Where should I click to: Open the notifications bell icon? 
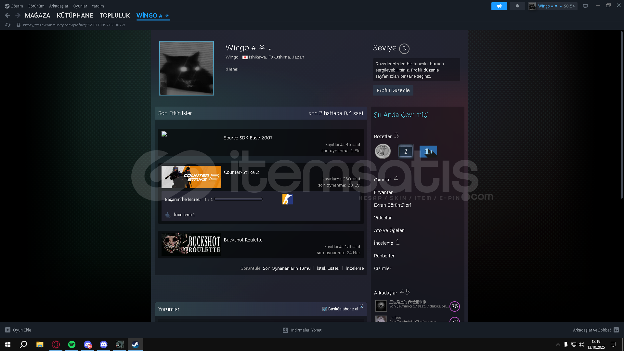tap(517, 6)
